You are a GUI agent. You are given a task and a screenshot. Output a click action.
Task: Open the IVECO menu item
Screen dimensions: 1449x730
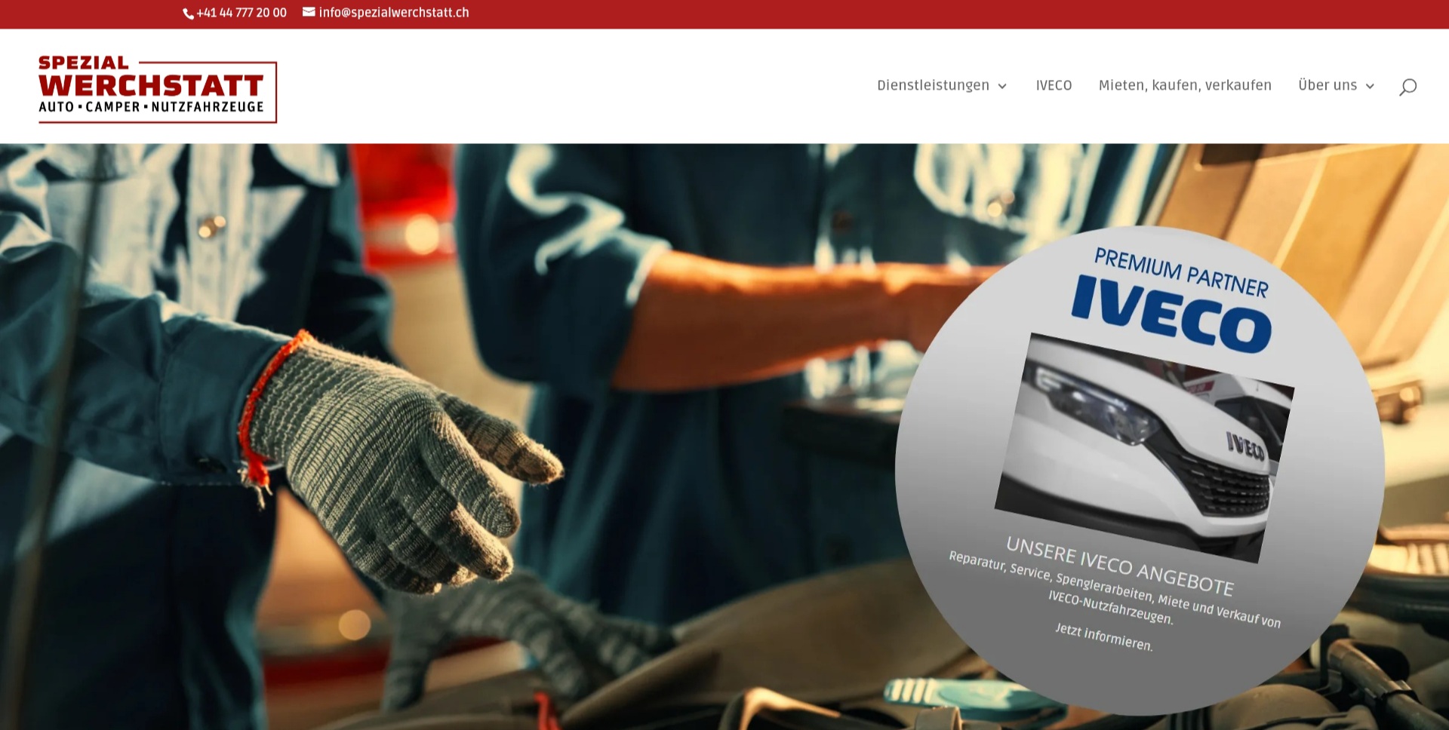pos(1054,85)
